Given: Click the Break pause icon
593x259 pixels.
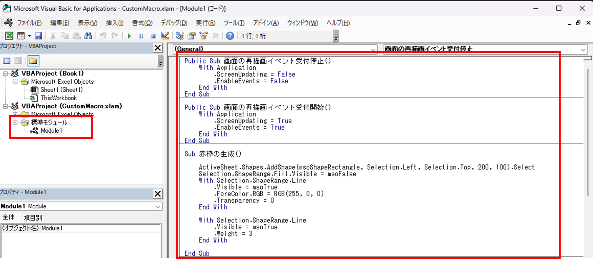Looking at the screenshot, I should (x=141, y=36).
